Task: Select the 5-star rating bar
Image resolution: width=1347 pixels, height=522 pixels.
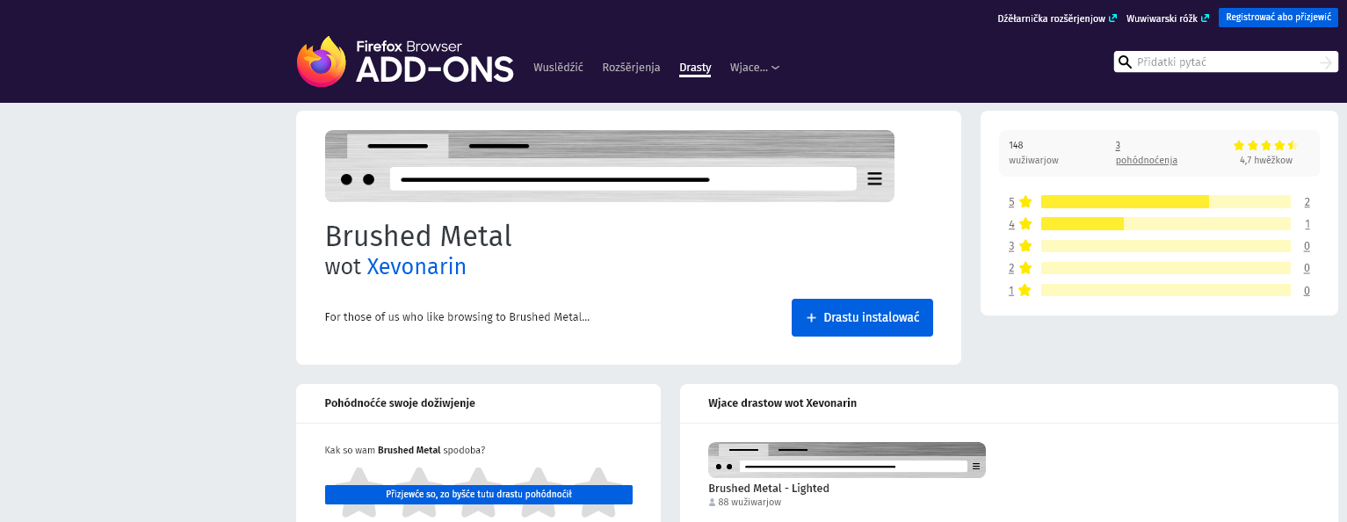Action: coord(1165,202)
